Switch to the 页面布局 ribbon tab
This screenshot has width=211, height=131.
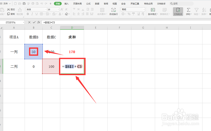tap(77, 4)
